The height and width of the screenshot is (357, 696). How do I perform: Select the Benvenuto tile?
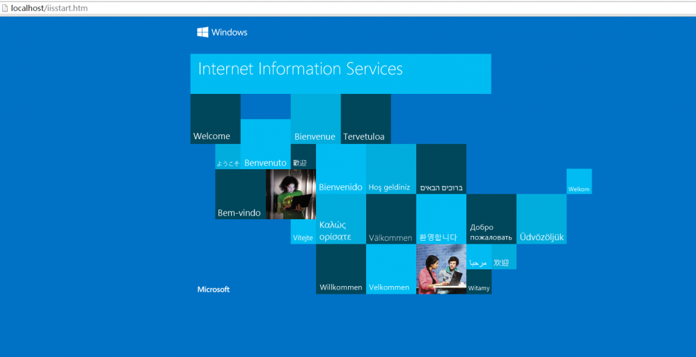click(265, 145)
